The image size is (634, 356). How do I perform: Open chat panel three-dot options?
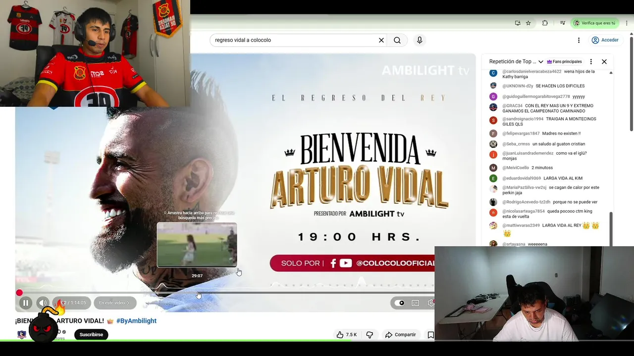[591, 62]
